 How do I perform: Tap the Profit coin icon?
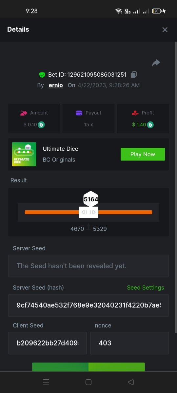pyautogui.click(x=150, y=125)
